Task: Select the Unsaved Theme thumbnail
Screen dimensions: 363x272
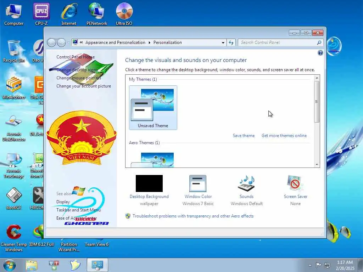Action: 153,108
